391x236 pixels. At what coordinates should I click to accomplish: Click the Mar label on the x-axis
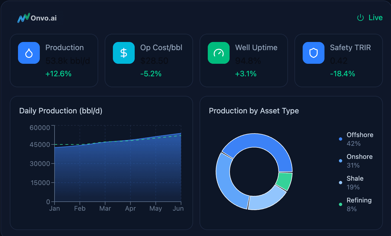coord(105,208)
